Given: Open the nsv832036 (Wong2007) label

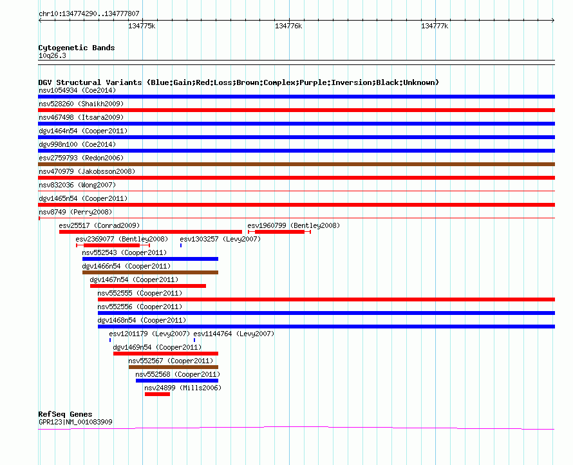Looking at the screenshot, I should [77, 185].
